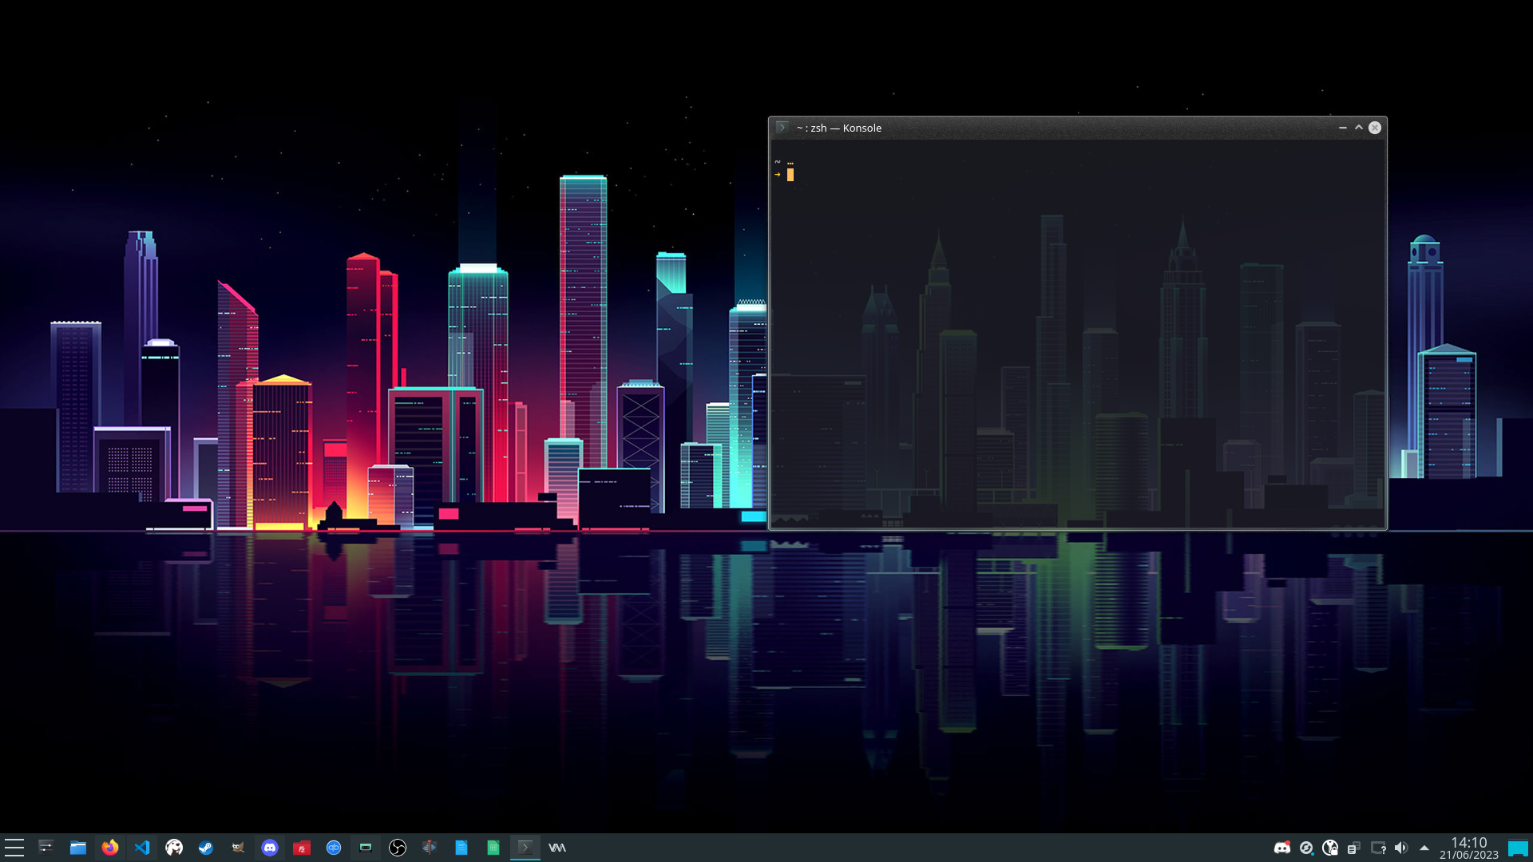The image size is (1533, 862).
Task: Open the KeePassXC locked tray icon
Action: 1330,848
